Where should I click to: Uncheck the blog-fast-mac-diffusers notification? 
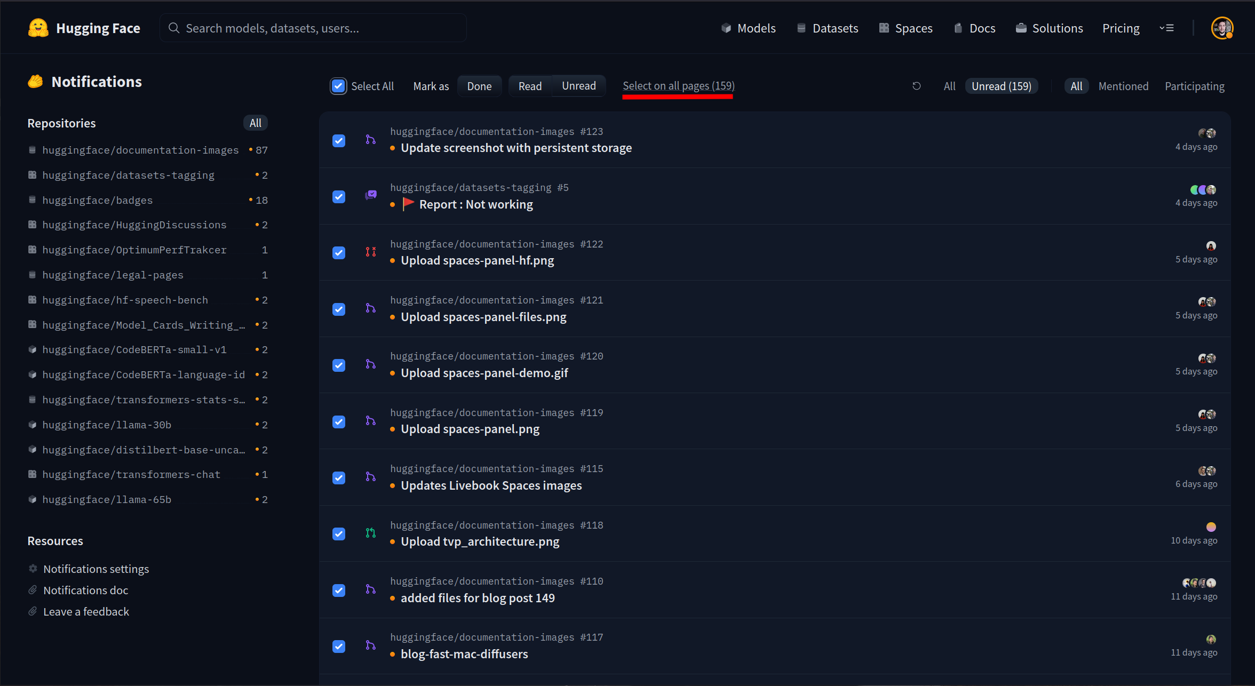click(339, 647)
